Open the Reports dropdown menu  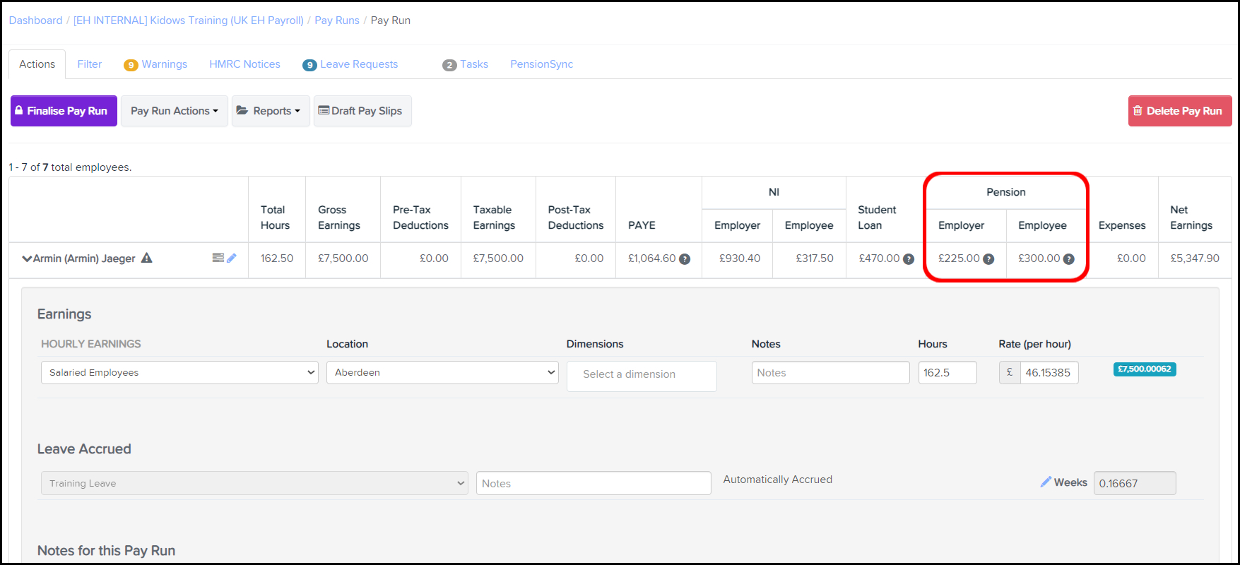point(271,111)
